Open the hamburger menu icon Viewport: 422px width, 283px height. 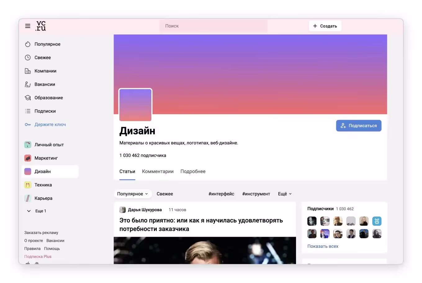click(28, 26)
